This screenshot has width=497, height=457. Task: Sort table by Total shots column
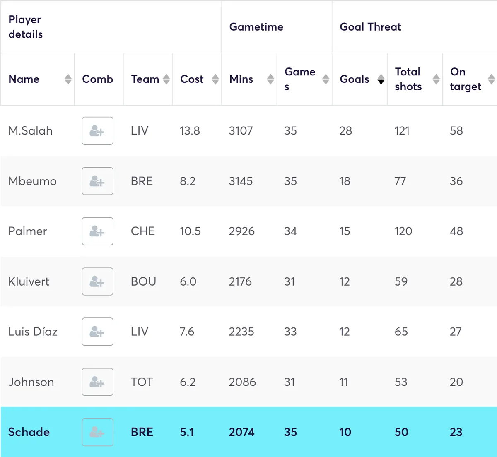[x=436, y=79]
